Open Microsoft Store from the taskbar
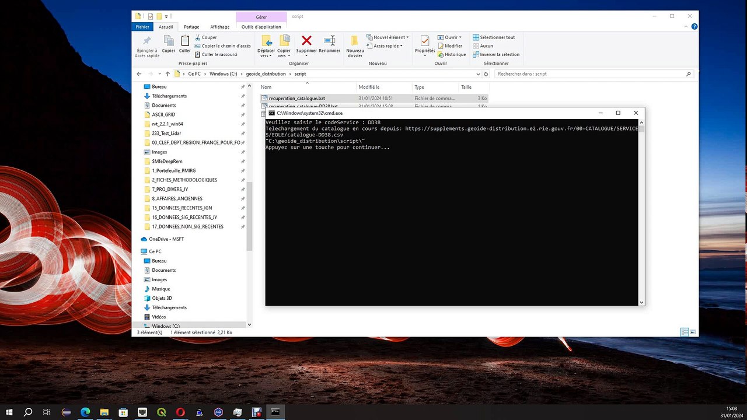 point(123,412)
